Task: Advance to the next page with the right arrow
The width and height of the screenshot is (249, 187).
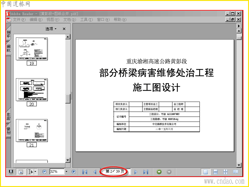Action: tap(136, 172)
